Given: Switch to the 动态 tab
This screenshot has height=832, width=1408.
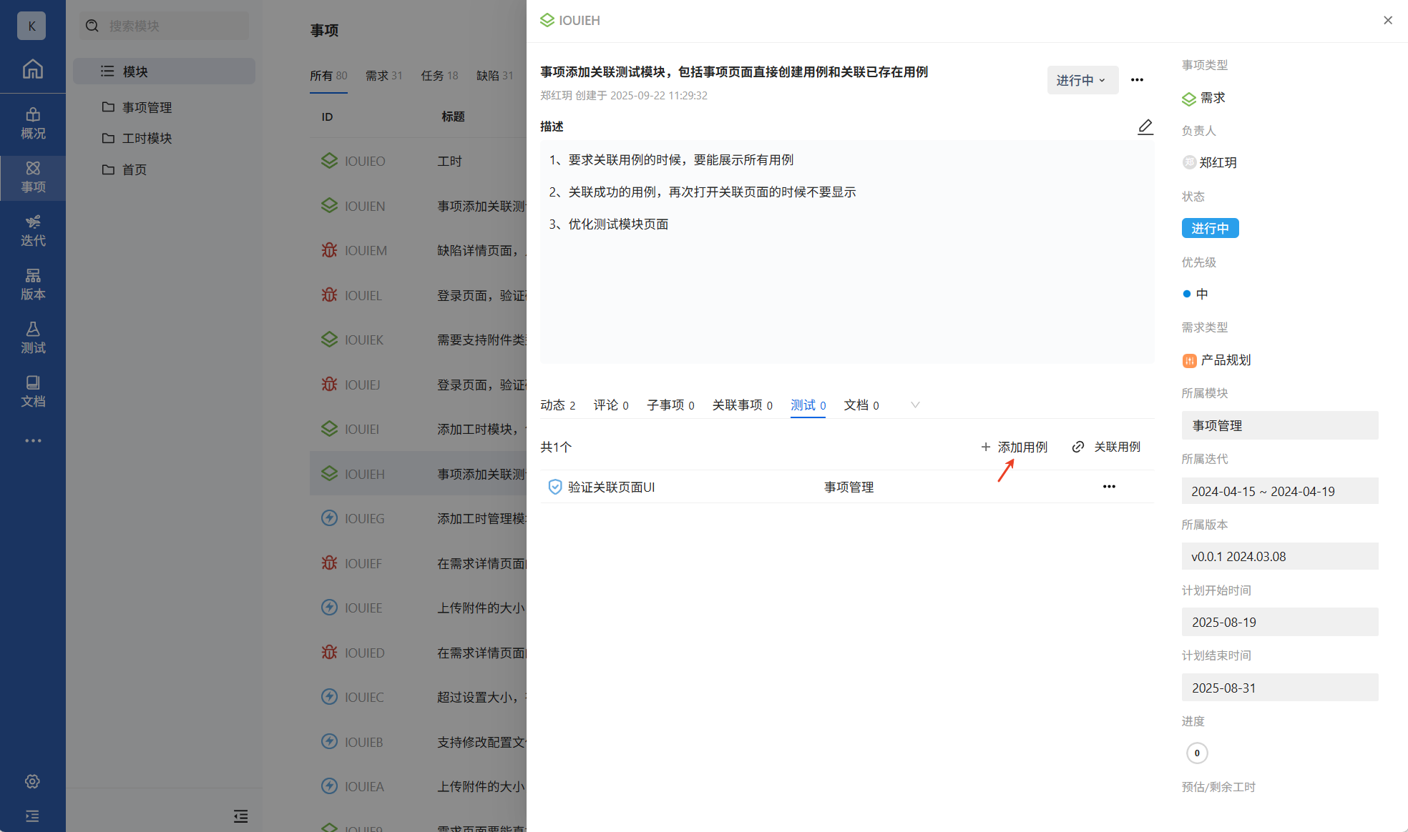Looking at the screenshot, I should coord(557,405).
